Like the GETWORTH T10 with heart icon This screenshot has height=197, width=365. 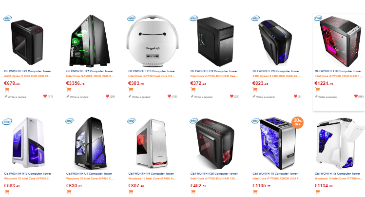356,96
